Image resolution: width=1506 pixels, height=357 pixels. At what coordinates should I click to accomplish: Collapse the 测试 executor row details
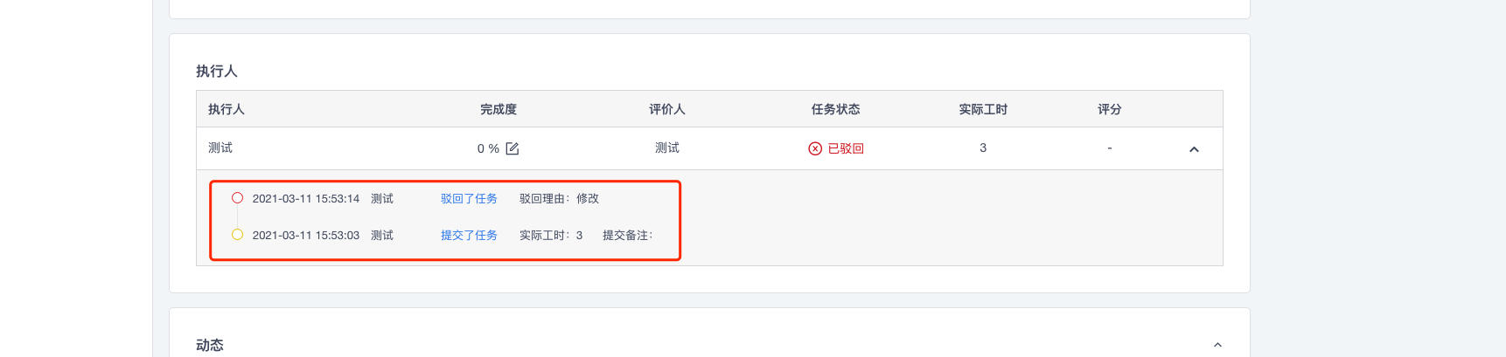[x=1194, y=149]
